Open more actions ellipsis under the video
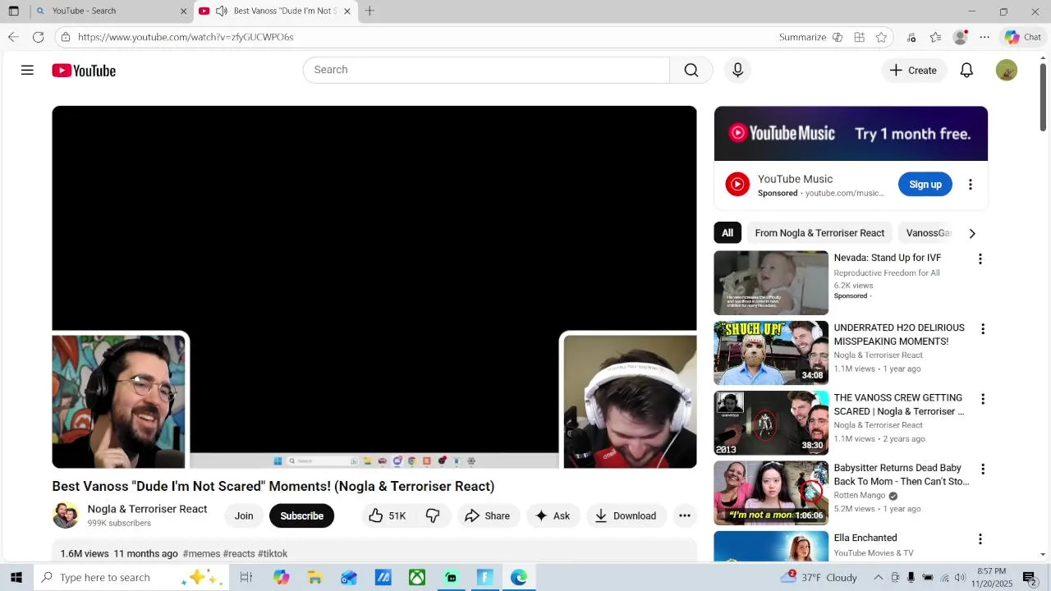Image resolution: width=1051 pixels, height=591 pixels. click(684, 515)
